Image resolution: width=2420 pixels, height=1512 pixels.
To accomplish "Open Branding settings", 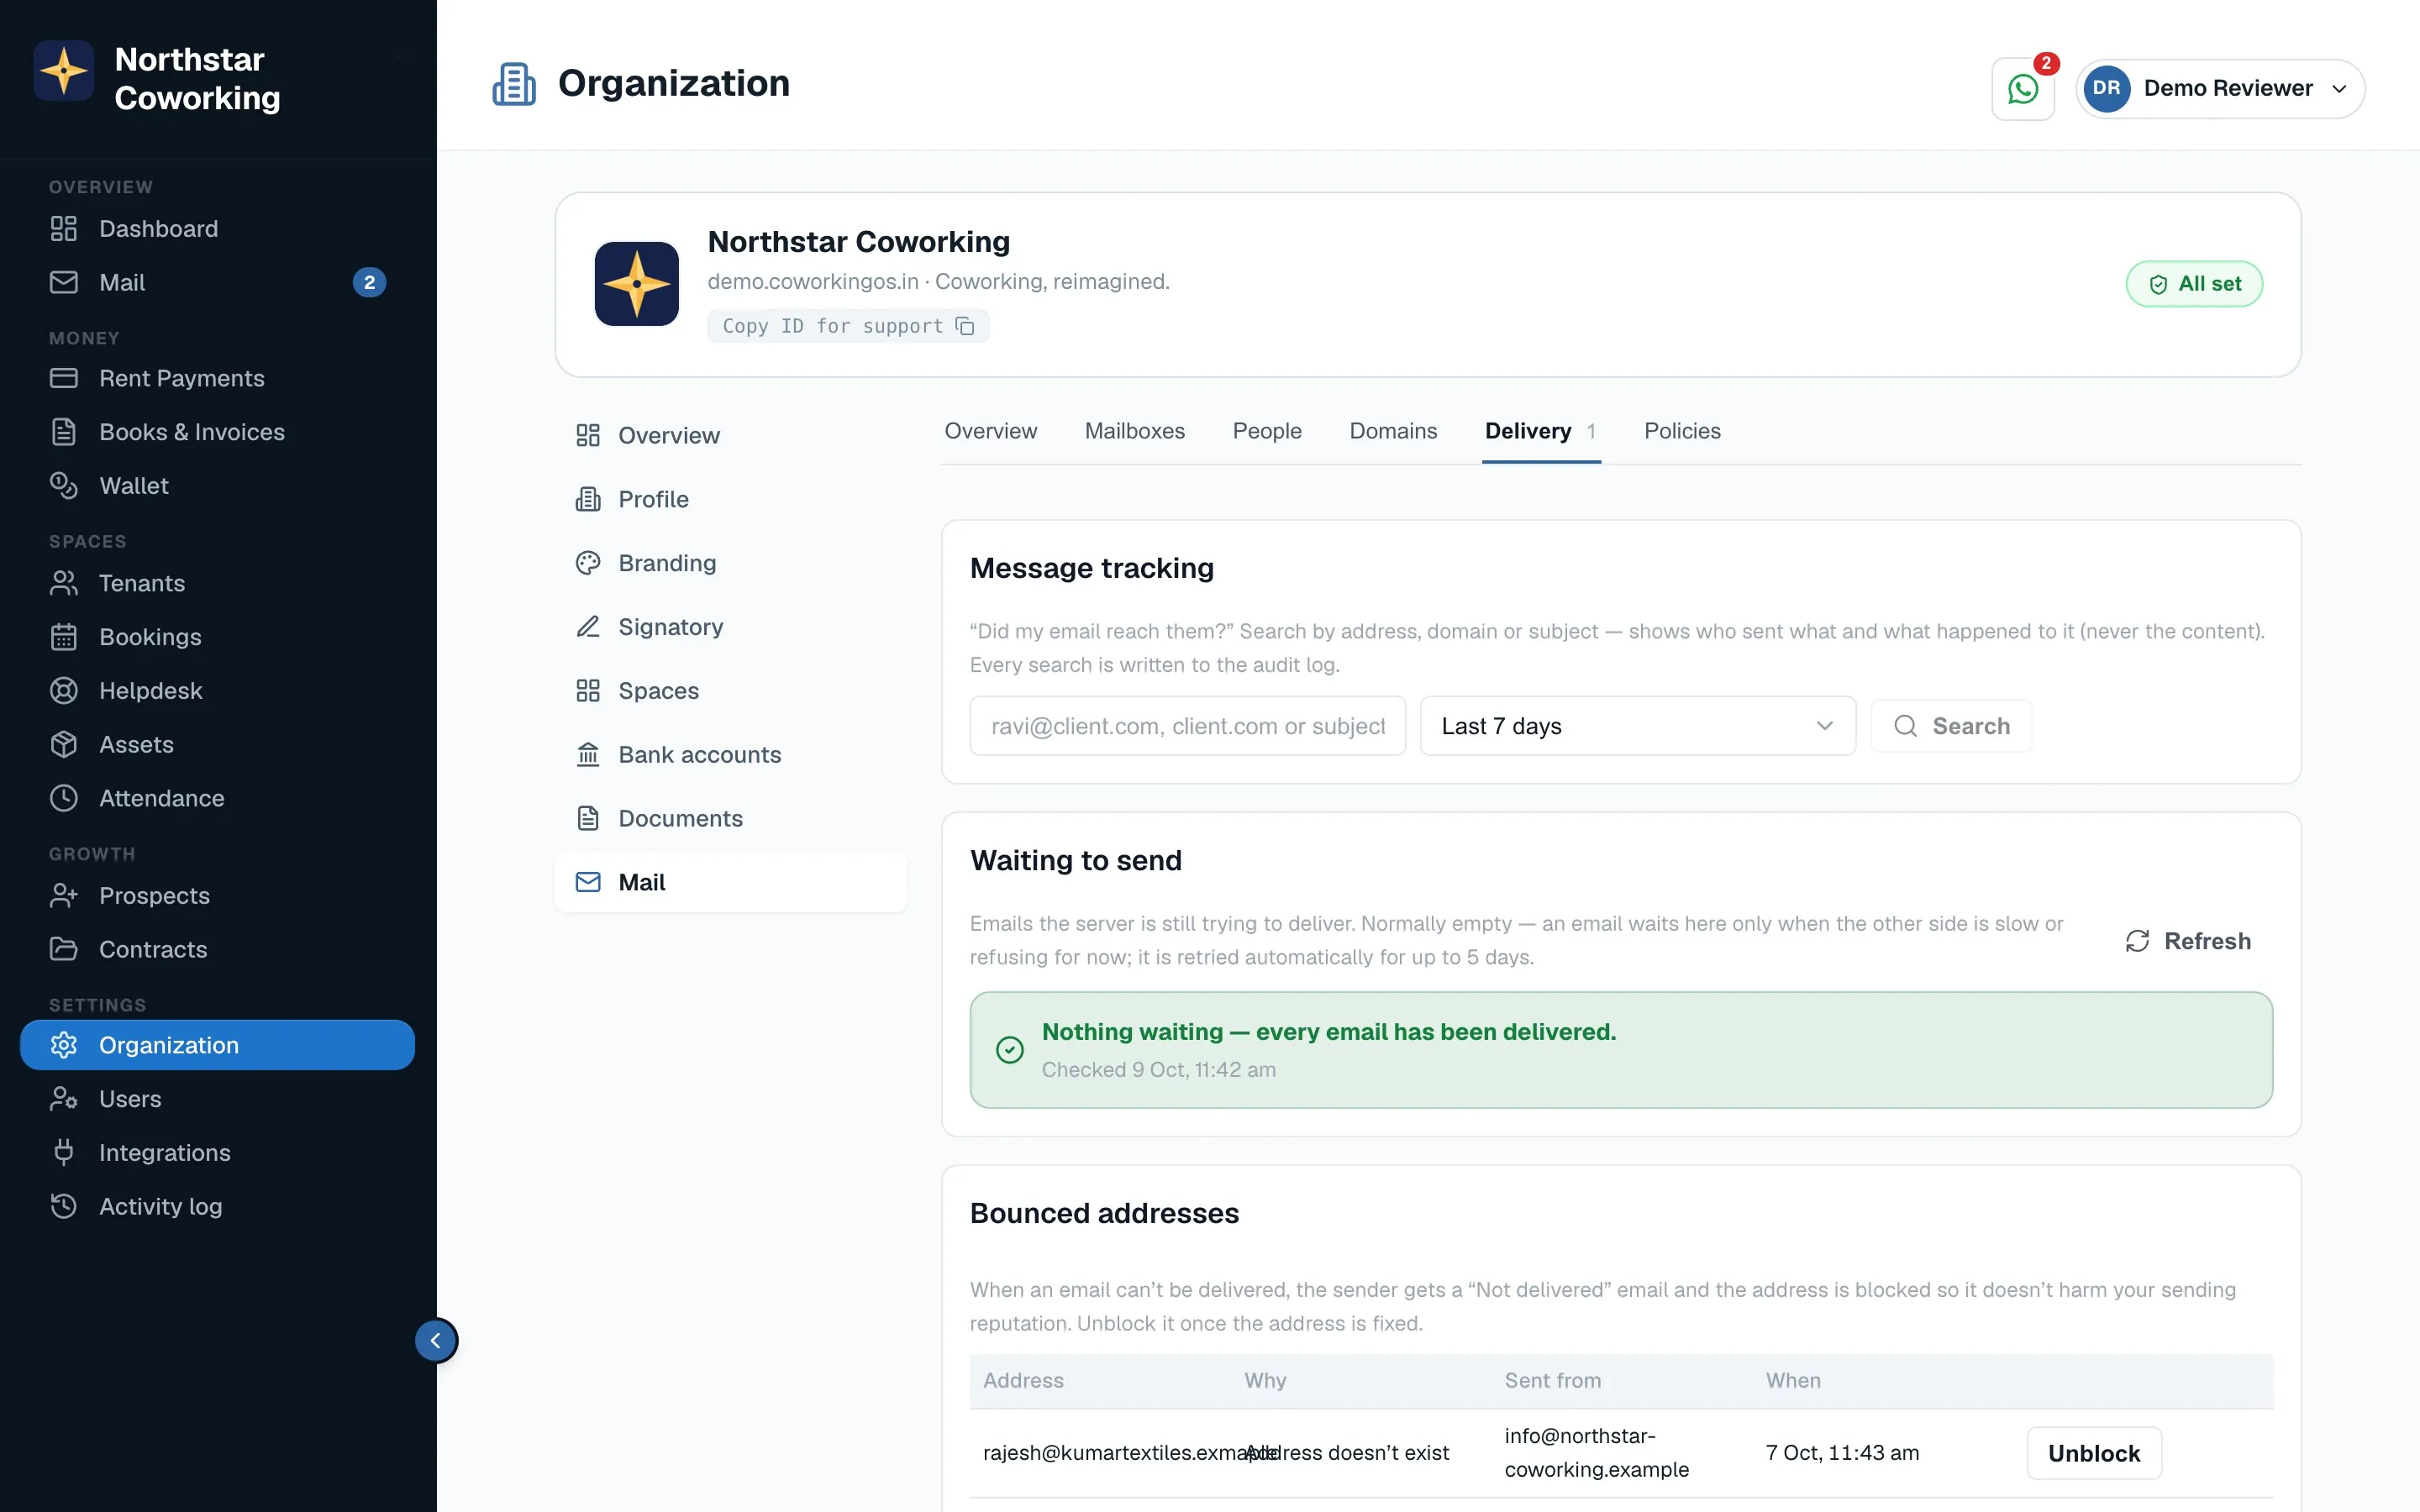I will 731,563.
